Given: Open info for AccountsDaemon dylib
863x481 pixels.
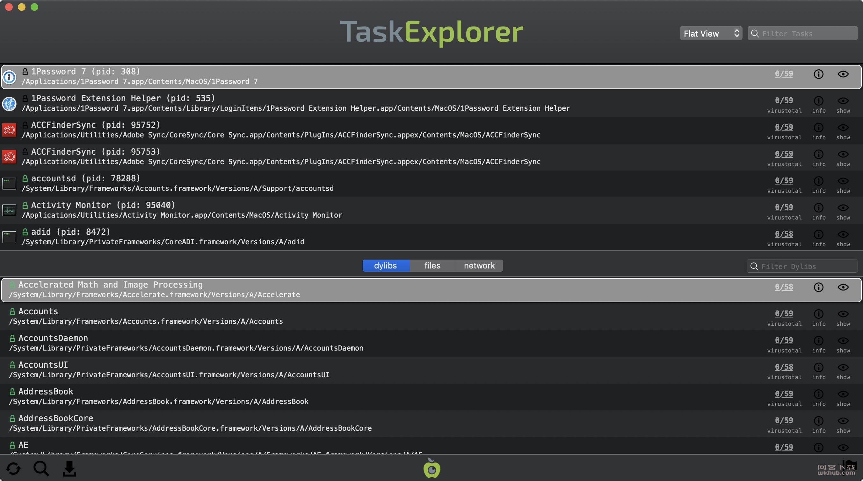Looking at the screenshot, I should click(x=818, y=340).
